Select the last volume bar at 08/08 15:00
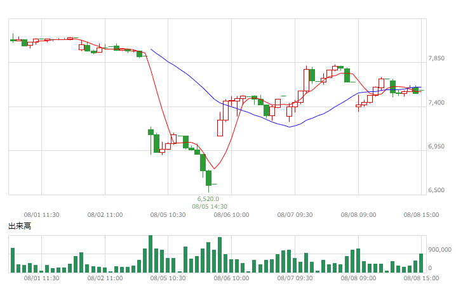This screenshot has height=284, width=456. click(x=421, y=263)
